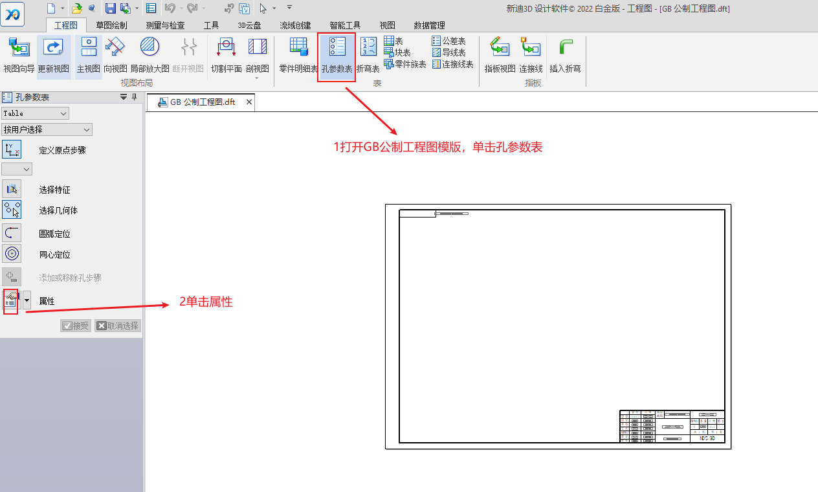Screen dimensions: 818x492
Task: Click the 块表 block table tool
Action: [397, 52]
